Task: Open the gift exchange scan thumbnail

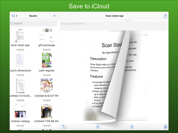Action: (47, 35)
